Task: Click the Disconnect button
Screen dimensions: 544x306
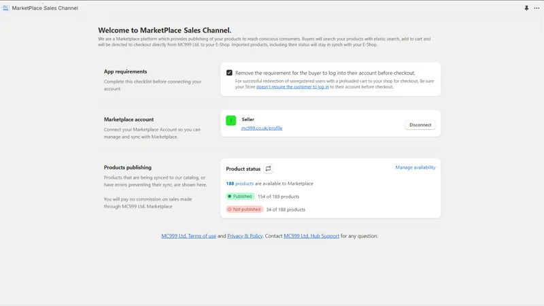Action: pyautogui.click(x=420, y=125)
